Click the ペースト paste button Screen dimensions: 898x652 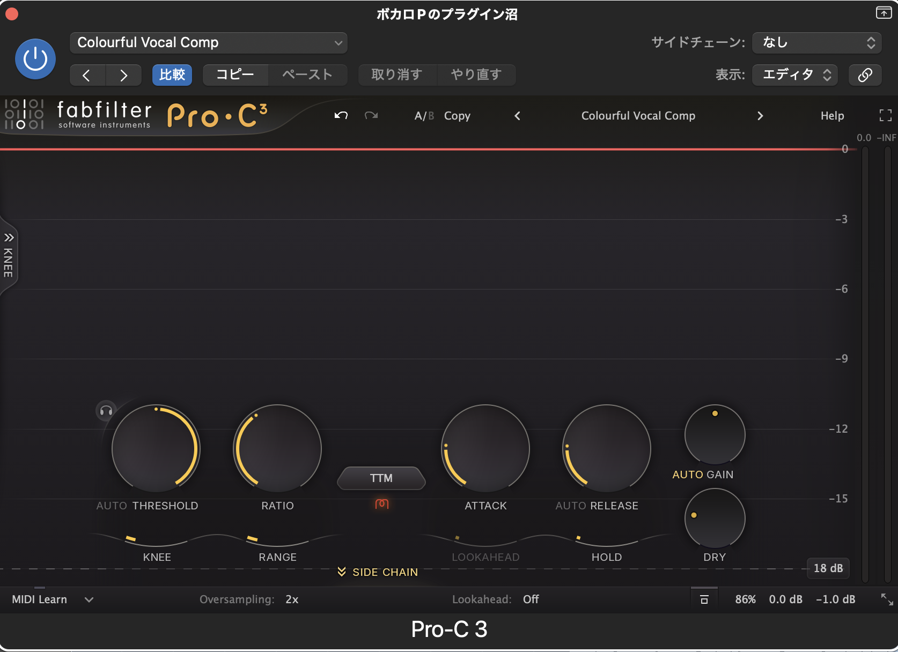(x=307, y=75)
